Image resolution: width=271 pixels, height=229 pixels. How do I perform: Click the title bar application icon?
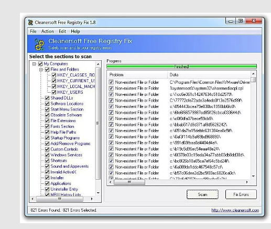(30, 23)
